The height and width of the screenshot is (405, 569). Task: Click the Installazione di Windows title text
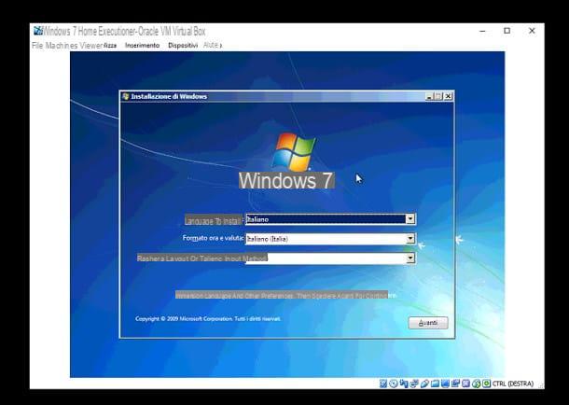(x=169, y=96)
